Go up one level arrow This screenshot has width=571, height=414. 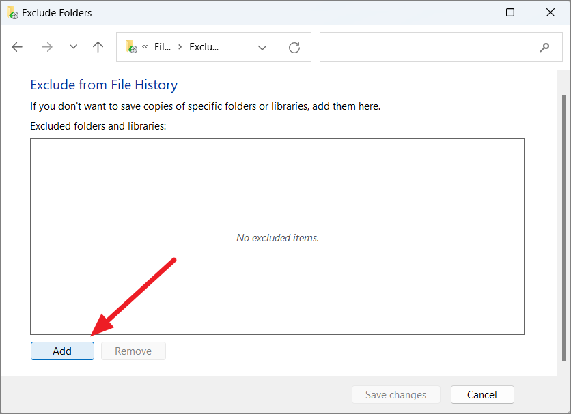(x=98, y=47)
